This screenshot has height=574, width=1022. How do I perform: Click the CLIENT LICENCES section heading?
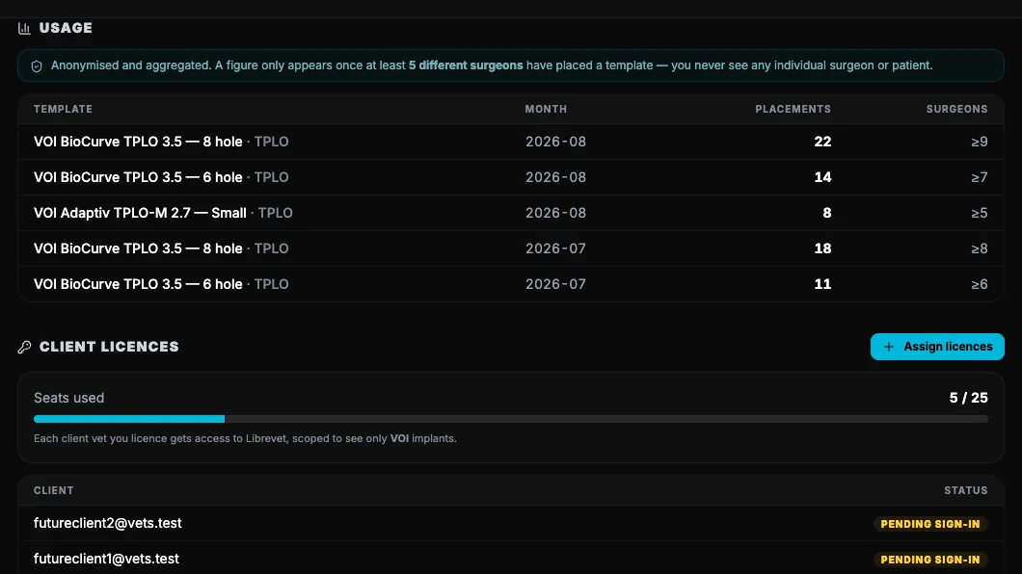pyautogui.click(x=109, y=347)
